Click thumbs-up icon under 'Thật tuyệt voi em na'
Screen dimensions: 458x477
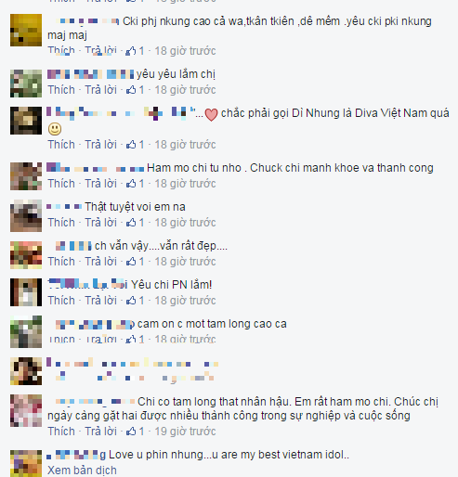tap(131, 223)
